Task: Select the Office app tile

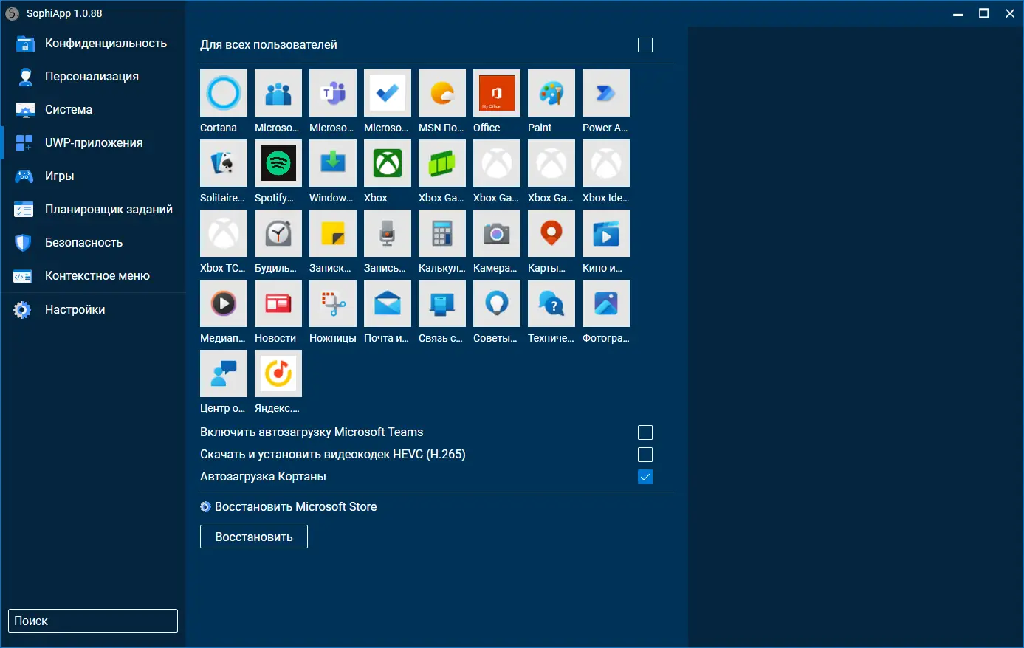Action: 497,93
